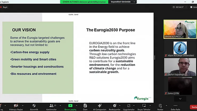
Task: Click the meeting timer clock icon
Action: pyautogui.click(x=174, y=7)
